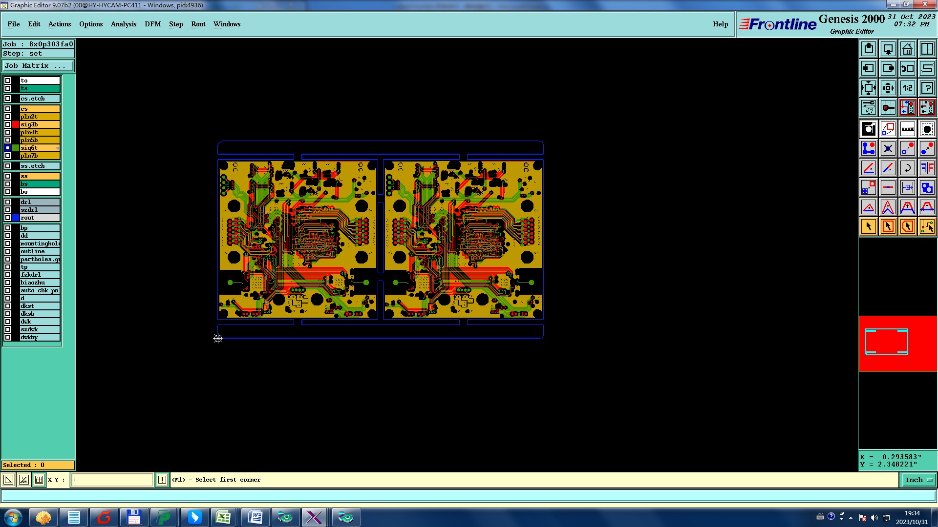Screen dimensions: 938x527
Task: Toggle display checkbox for layer 'sig6t'
Action: click(x=8, y=148)
